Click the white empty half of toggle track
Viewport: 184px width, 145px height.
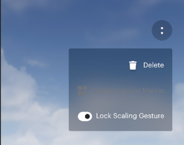[81, 116]
